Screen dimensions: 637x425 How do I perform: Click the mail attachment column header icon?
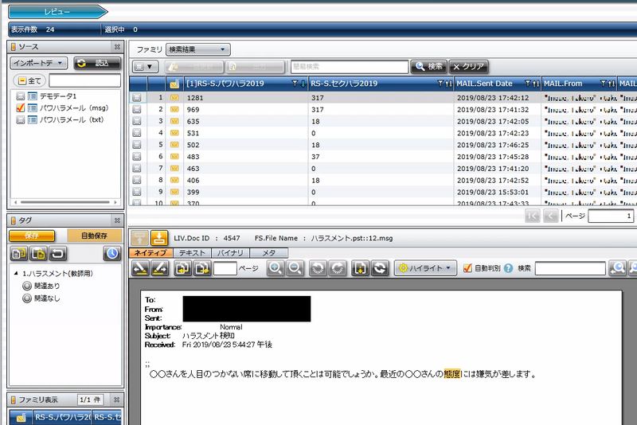(174, 84)
